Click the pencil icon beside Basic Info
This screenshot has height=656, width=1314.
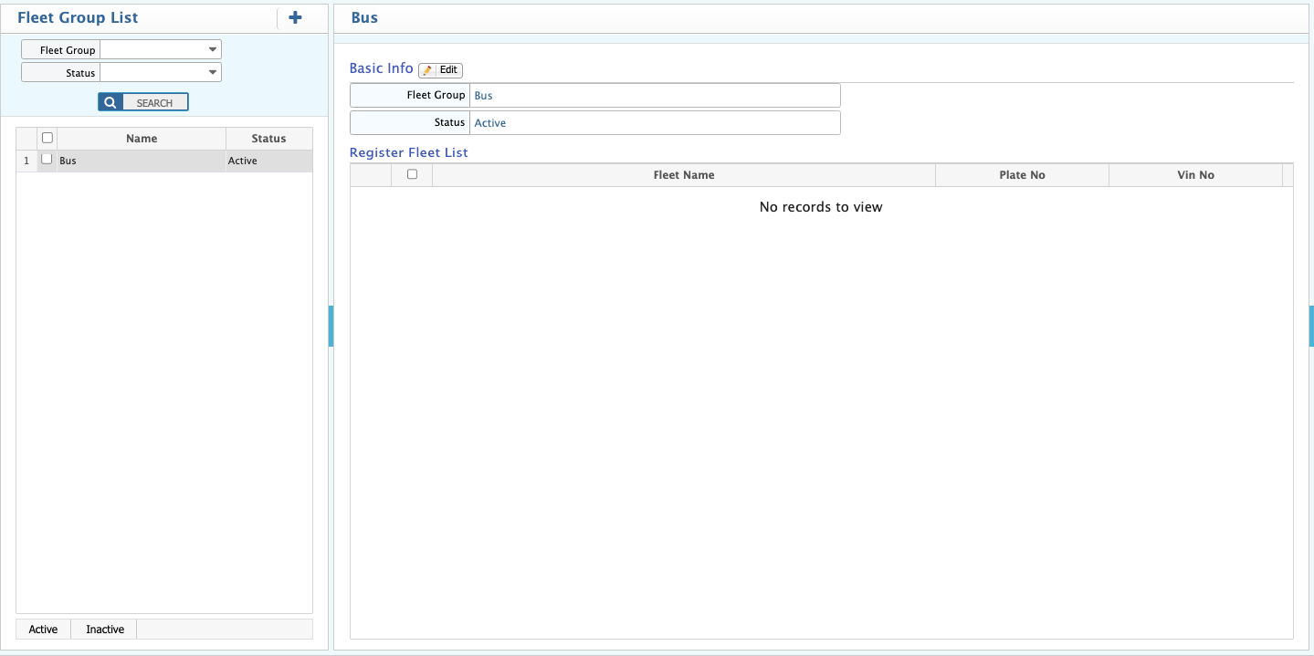[x=427, y=70]
